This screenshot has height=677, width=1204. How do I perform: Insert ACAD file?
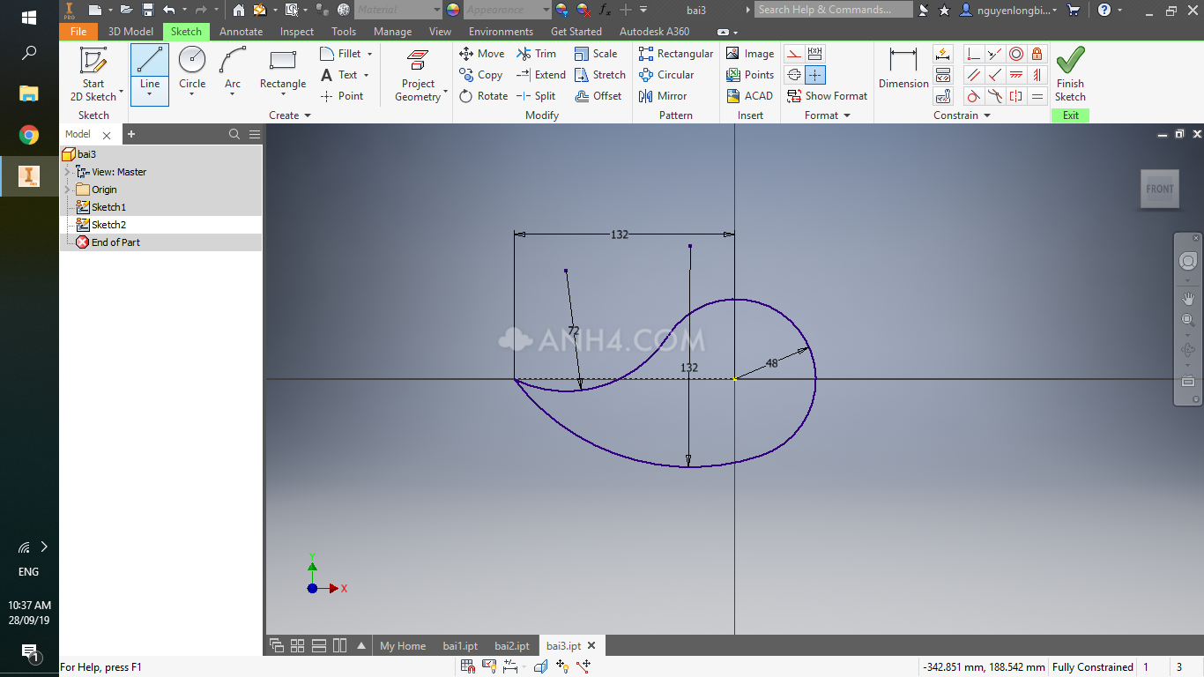coord(749,96)
